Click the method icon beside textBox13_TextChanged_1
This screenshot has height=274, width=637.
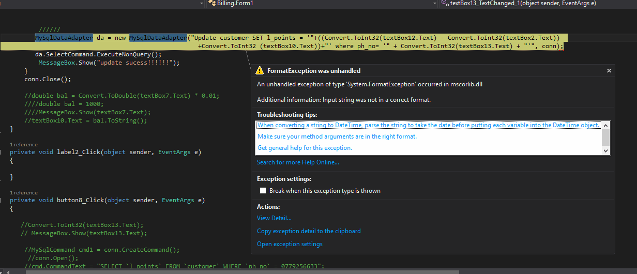point(445,3)
